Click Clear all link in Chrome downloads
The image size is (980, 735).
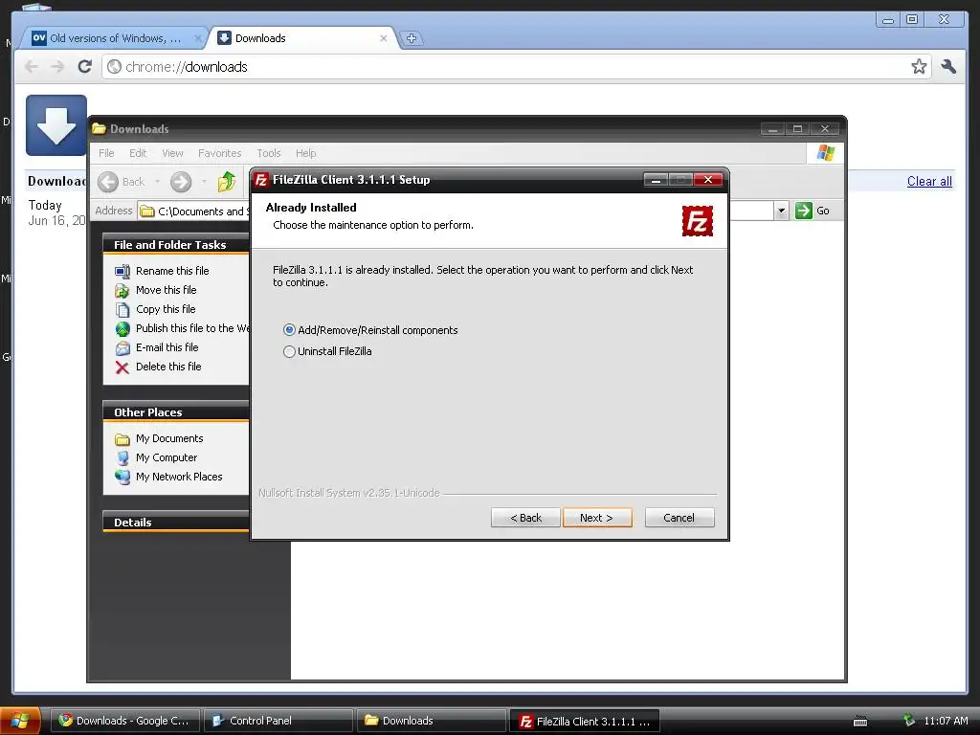tap(929, 181)
